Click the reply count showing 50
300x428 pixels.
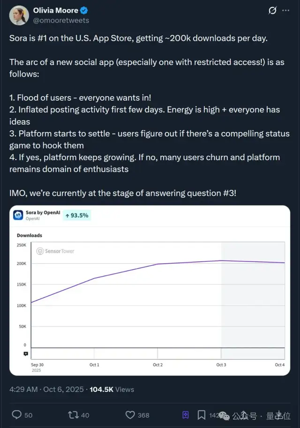click(x=29, y=415)
